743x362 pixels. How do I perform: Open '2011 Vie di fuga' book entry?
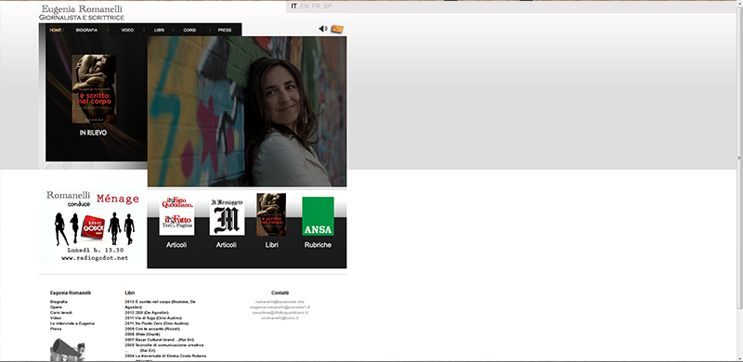pyautogui.click(x=153, y=318)
